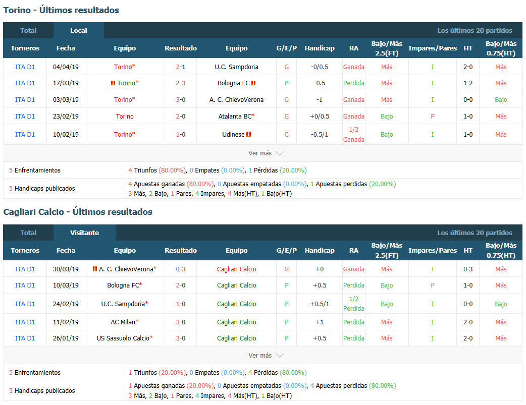Click the Udinese team name

(234, 135)
